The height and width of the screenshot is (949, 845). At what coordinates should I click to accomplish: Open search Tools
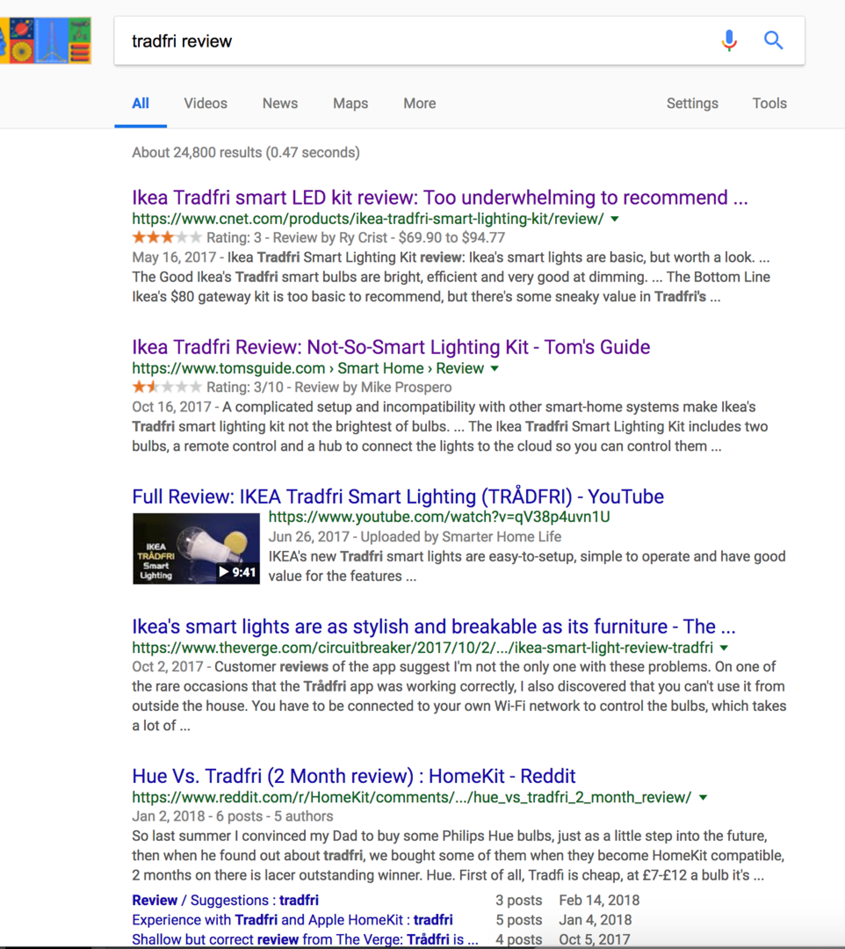[x=769, y=103]
